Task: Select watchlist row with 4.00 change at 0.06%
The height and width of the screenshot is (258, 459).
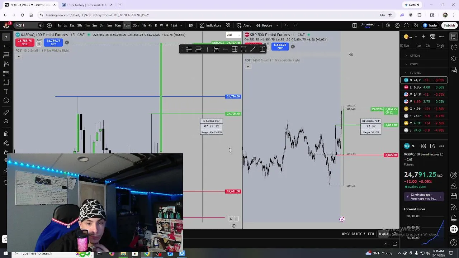Action: click(424, 87)
